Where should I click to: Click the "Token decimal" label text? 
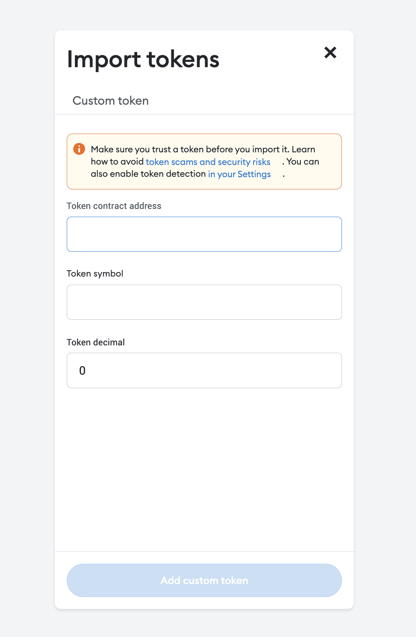(x=96, y=343)
